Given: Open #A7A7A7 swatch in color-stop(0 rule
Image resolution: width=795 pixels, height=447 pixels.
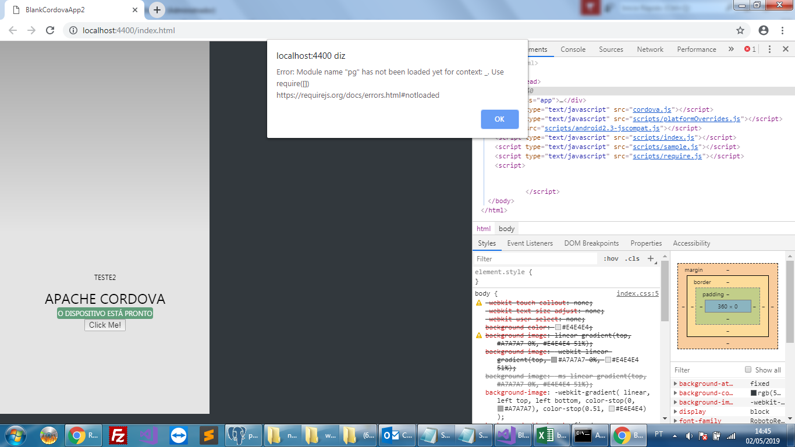Looking at the screenshot, I should 500,409.
